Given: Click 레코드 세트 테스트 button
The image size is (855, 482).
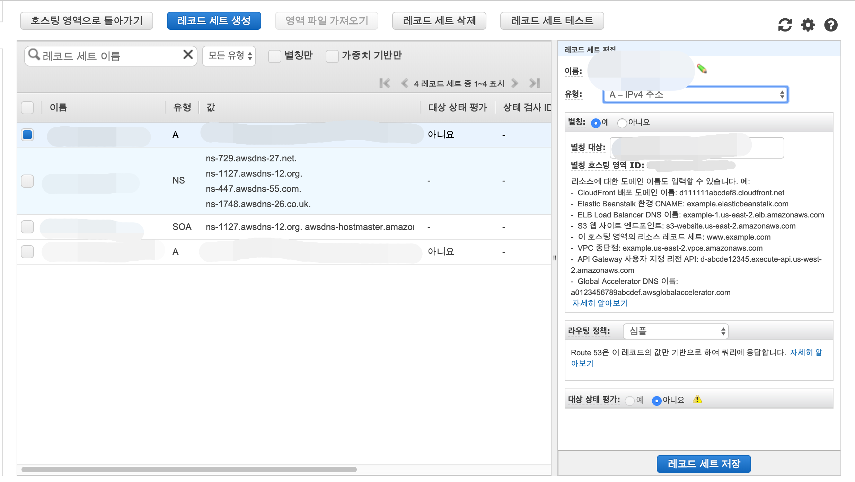Looking at the screenshot, I should tap(552, 21).
